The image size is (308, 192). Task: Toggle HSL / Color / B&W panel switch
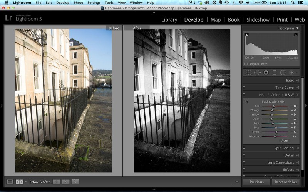point(244,94)
